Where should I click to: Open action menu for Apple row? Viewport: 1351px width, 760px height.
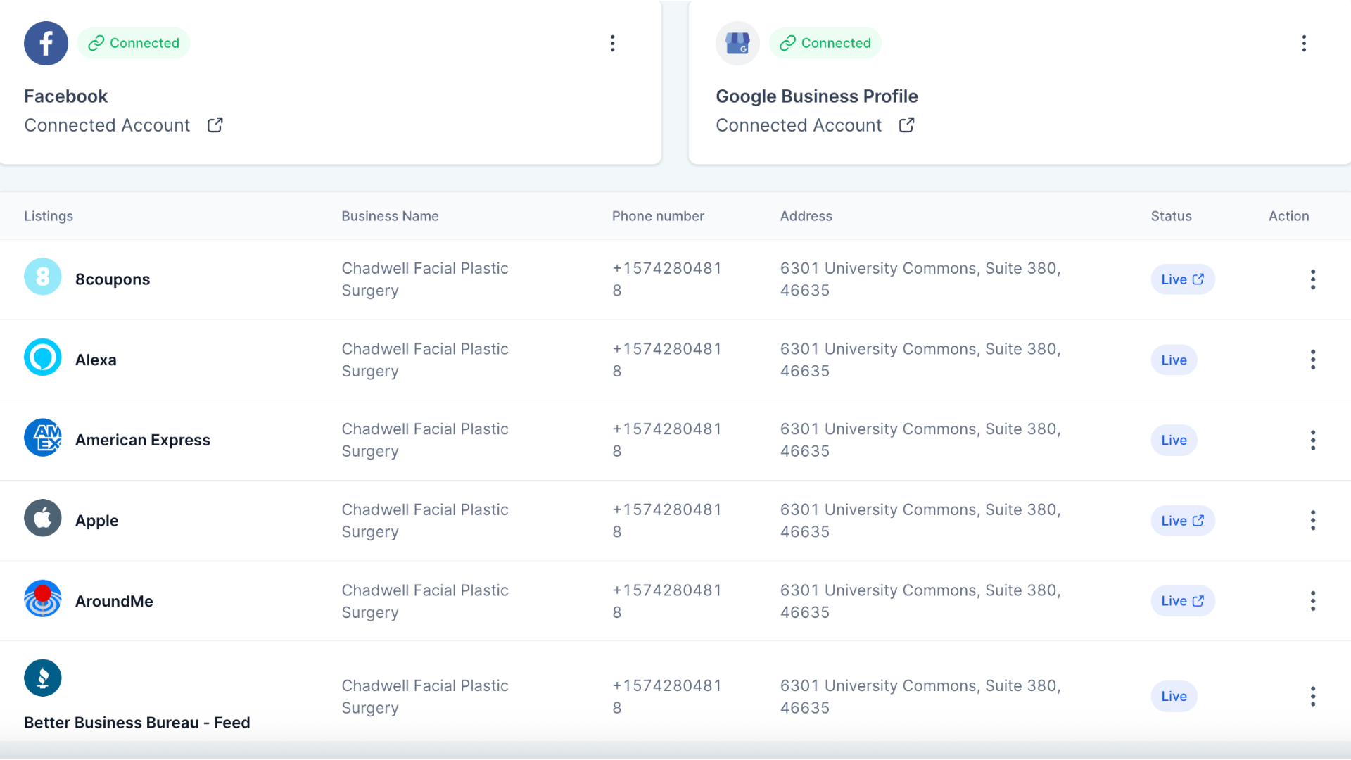coord(1313,521)
